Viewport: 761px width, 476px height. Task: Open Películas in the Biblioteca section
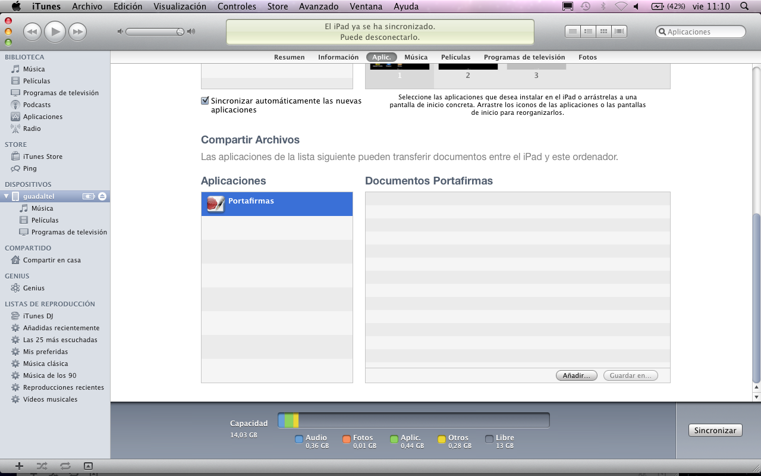(x=37, y=81)
